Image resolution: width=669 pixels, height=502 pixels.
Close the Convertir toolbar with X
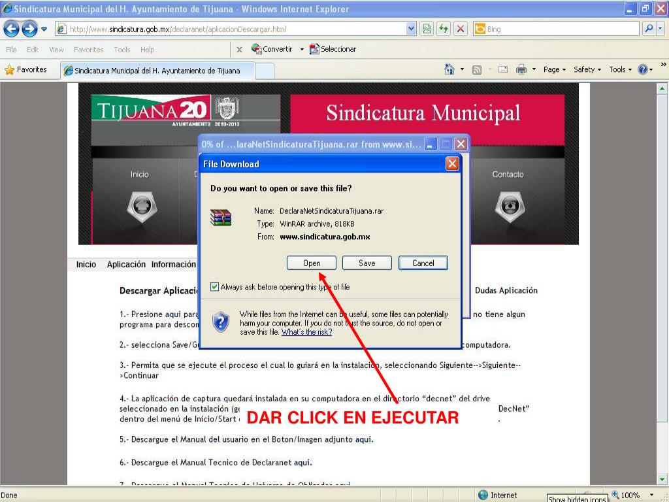coord(239,50)
